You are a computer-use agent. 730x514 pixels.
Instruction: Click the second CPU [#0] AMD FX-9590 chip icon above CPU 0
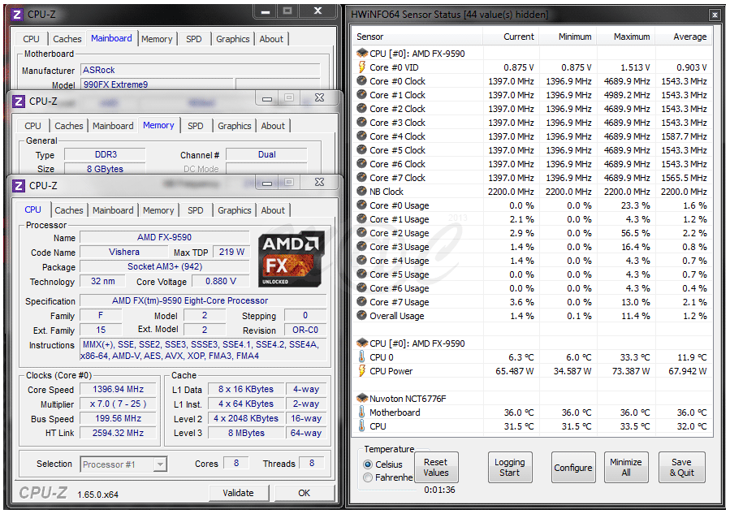click(362, 343)
